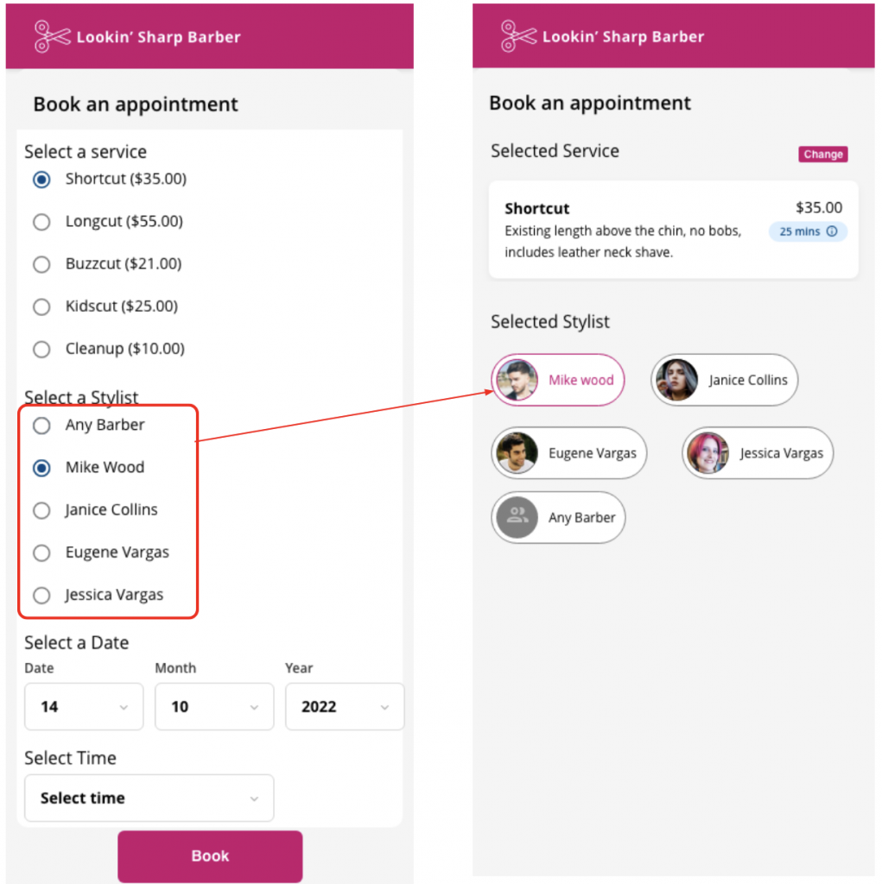Click Eugene Vargas's avatar photo
The height and width of the screenshot is (884, 882).
pos(517,452)
